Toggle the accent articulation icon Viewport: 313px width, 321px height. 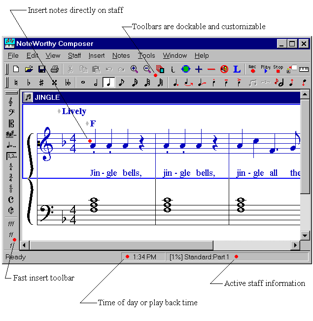tap(239, 82)
